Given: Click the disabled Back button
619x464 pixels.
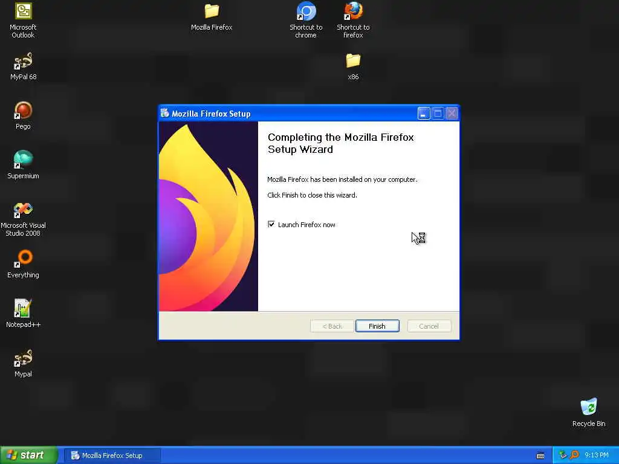Looking at the screenshot, I should tap(332, 326).
